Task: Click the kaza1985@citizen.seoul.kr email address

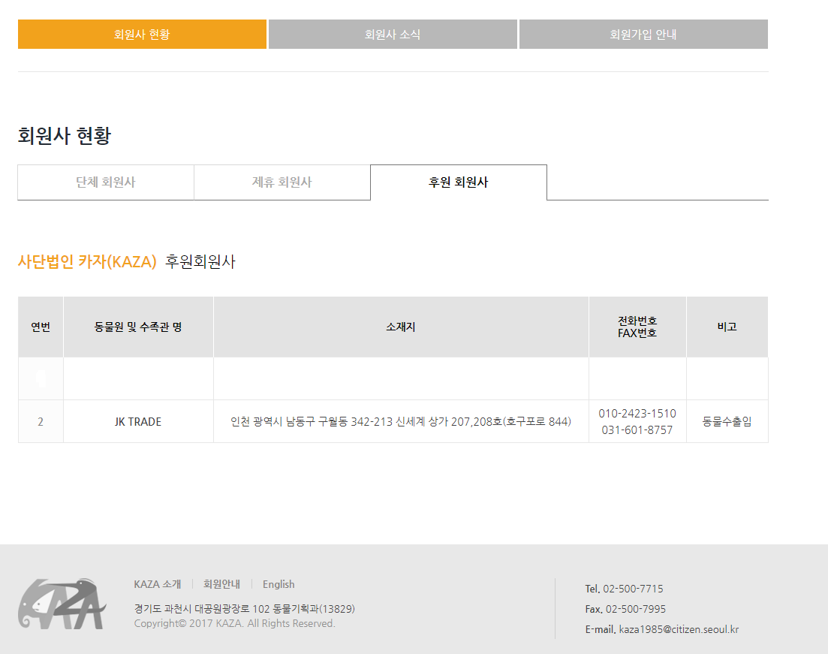Action: tap(679, 629)
